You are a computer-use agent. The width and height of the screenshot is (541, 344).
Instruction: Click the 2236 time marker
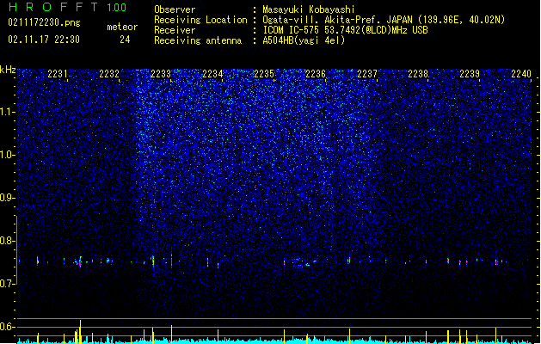tap(316, 74)
